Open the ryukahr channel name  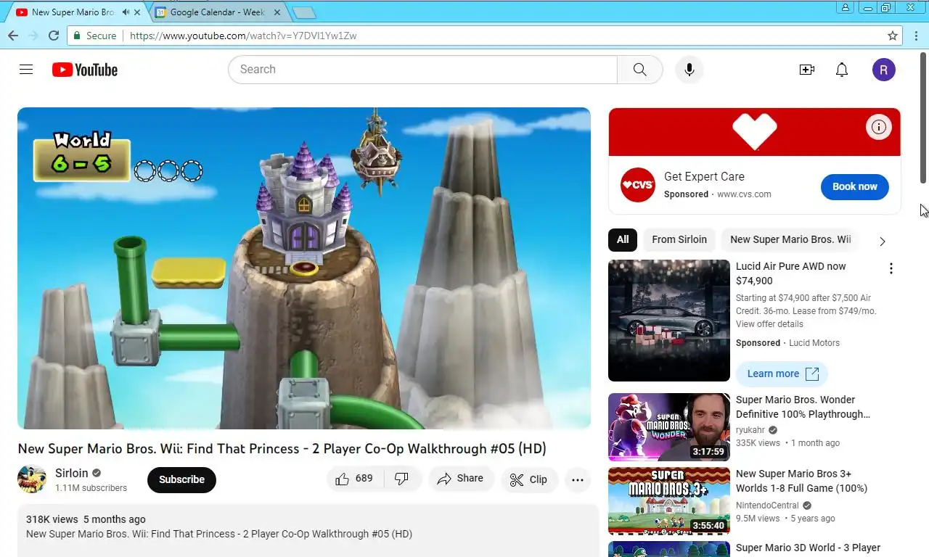click(x=750, y=431)
